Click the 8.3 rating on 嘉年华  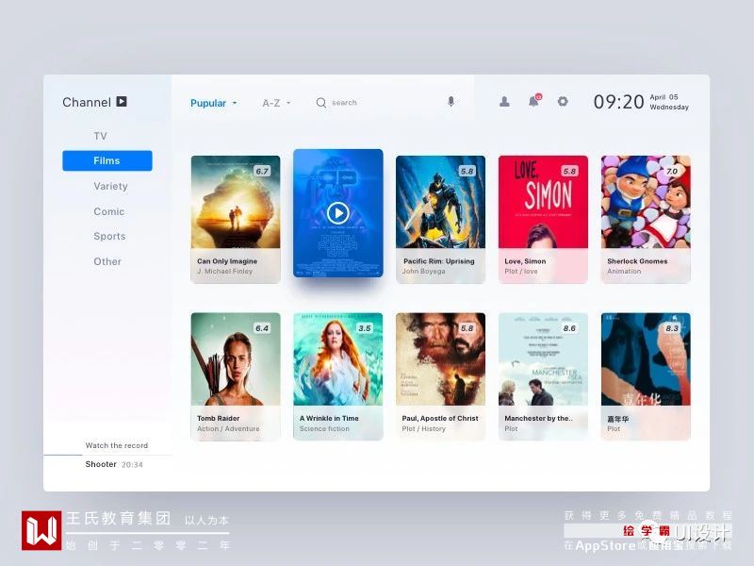click(x=672, y=328)
